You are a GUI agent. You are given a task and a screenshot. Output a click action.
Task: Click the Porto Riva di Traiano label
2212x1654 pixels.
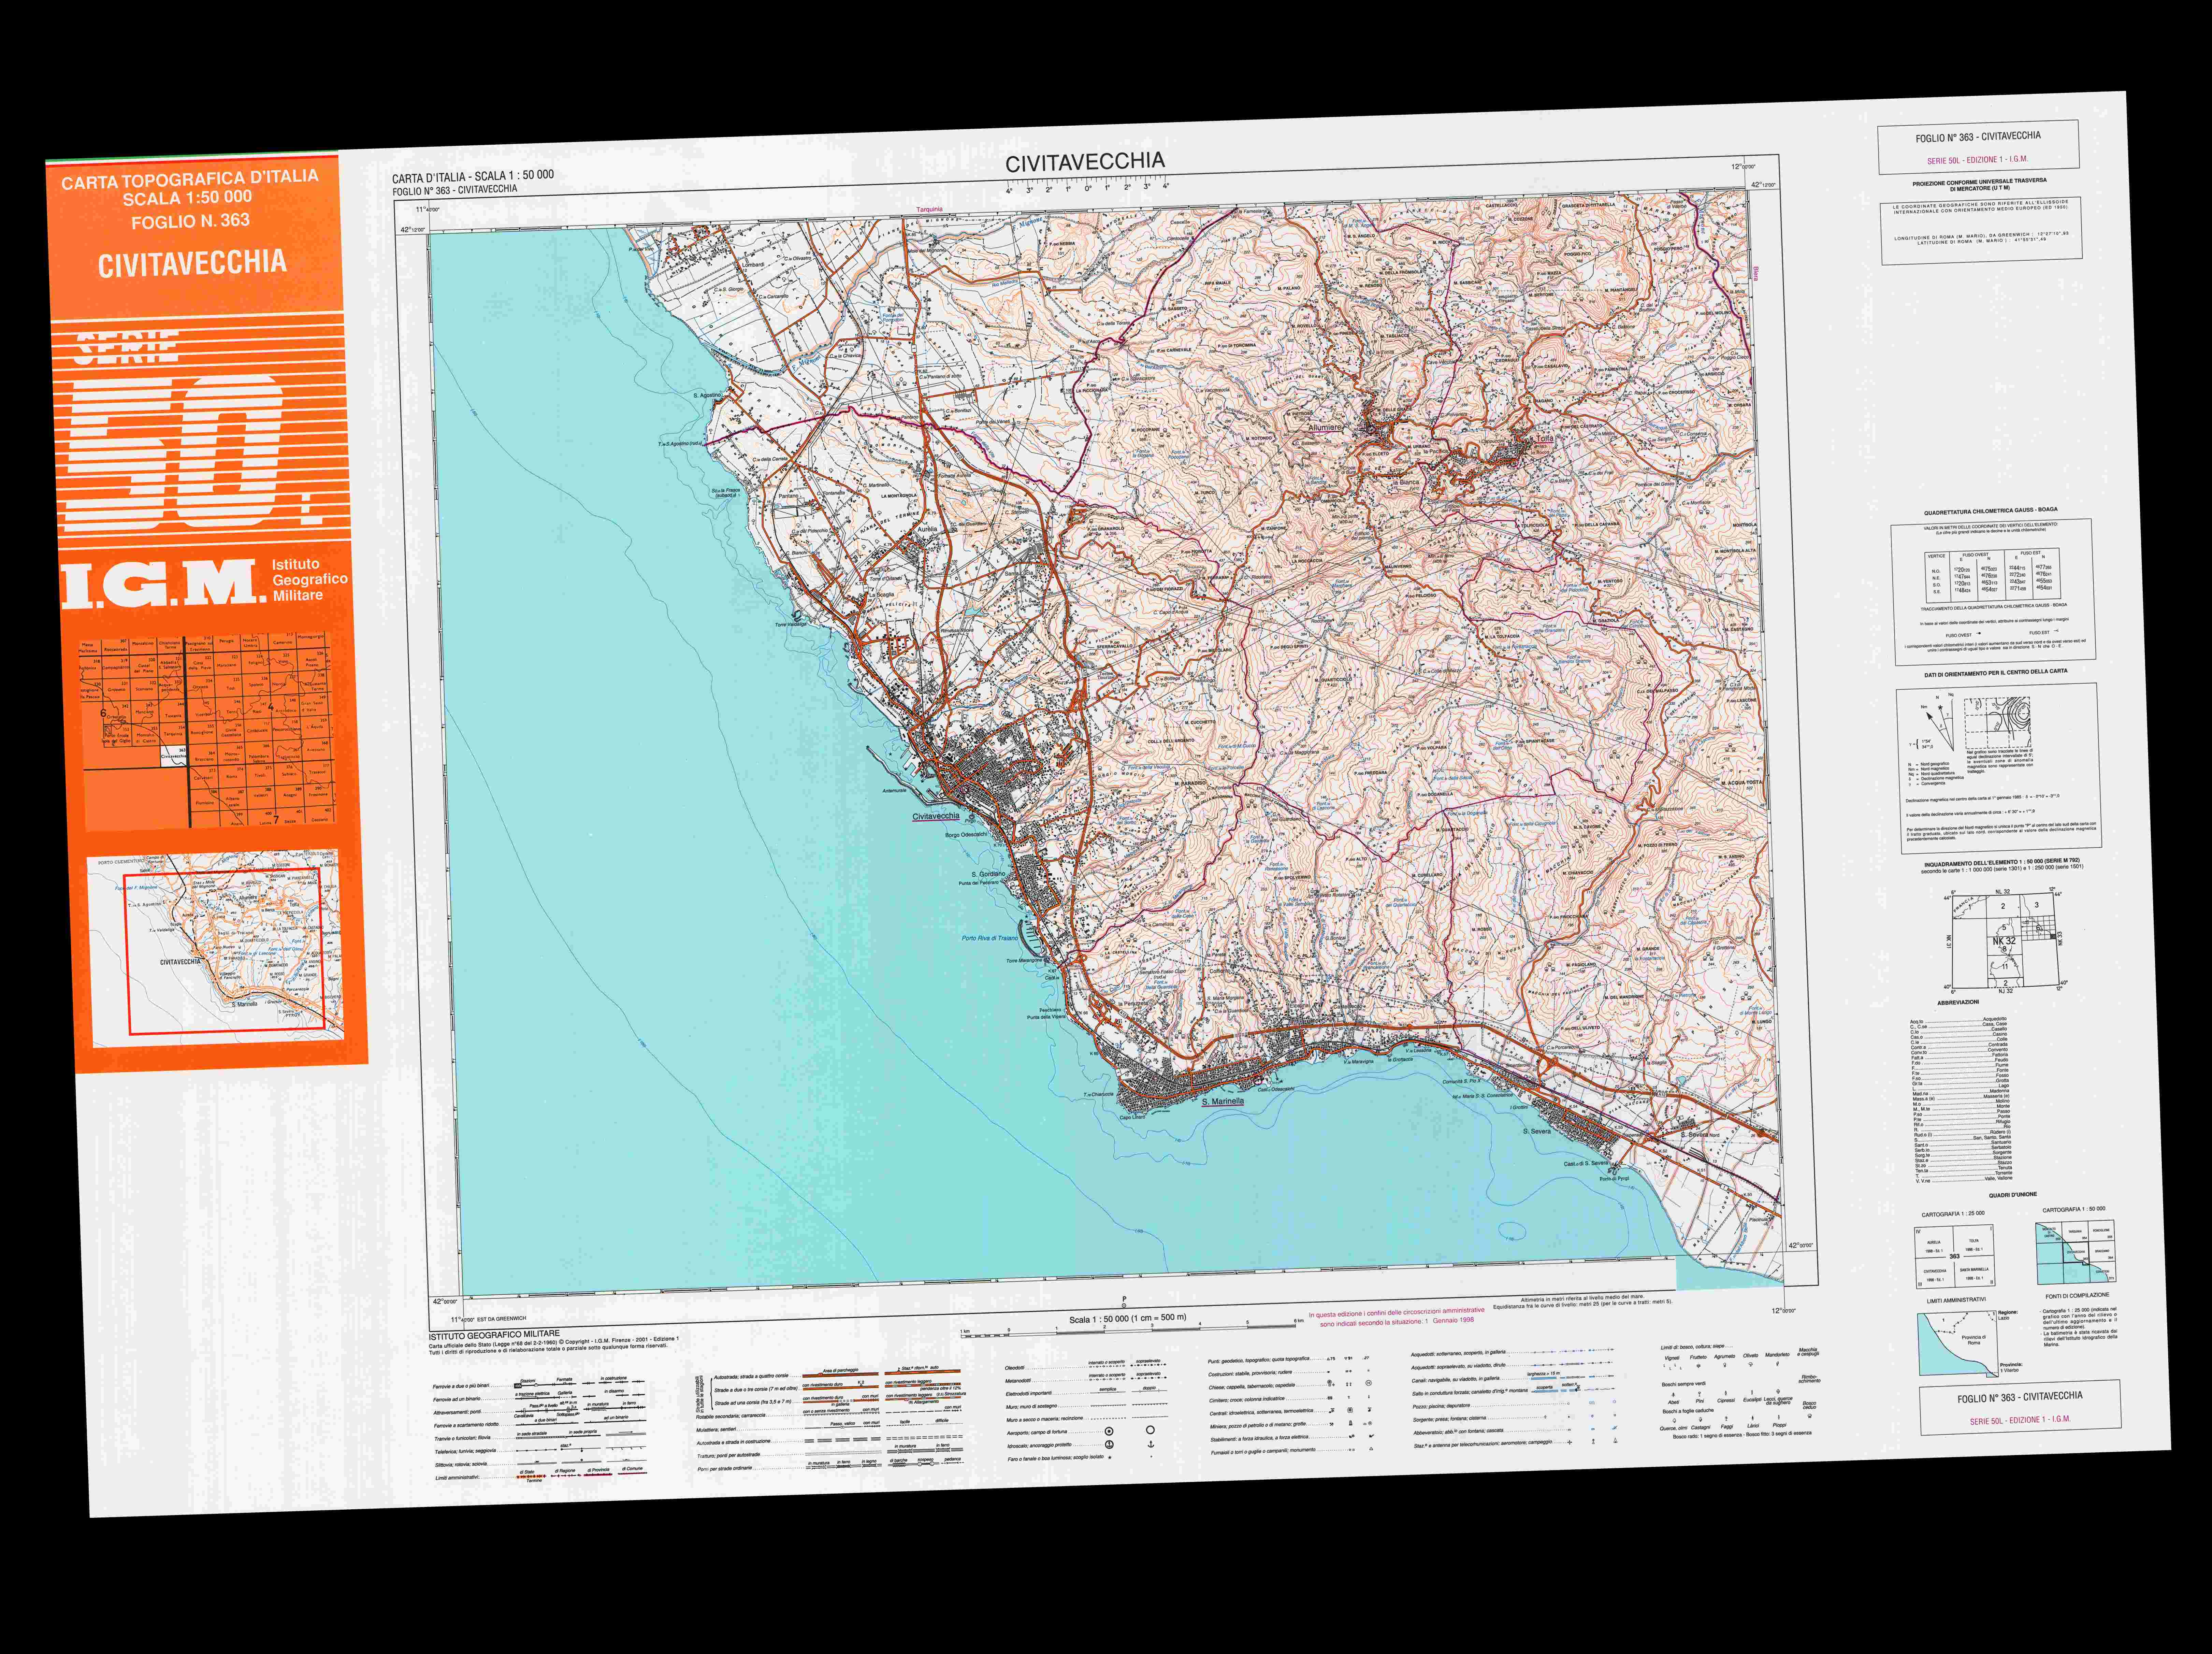pos(990,938)
